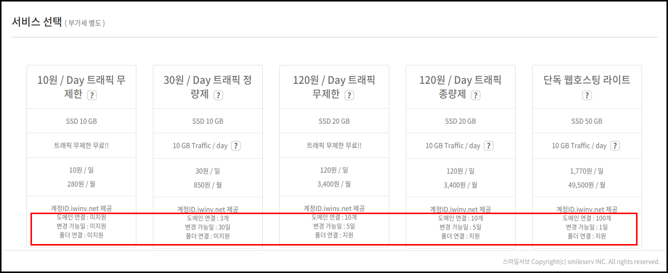Pick the 단독 웹호스팅 라이트 plan title
This screenshot has width=668, height=273.
click(x=587, y=80)
